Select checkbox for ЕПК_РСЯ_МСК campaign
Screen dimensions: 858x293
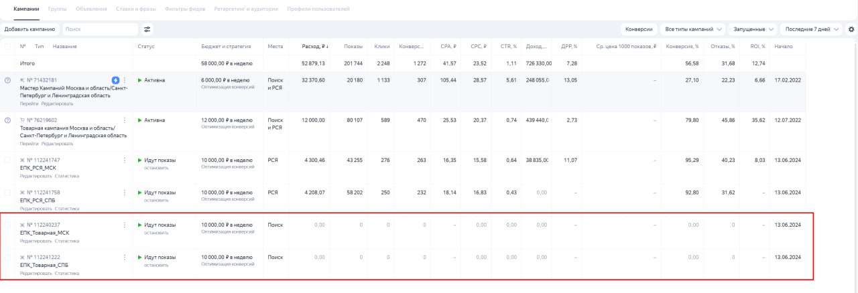[8, 161]
